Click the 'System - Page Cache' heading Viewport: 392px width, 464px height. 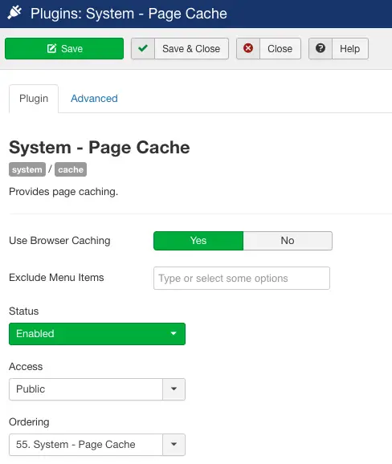[x=100, y=148]
